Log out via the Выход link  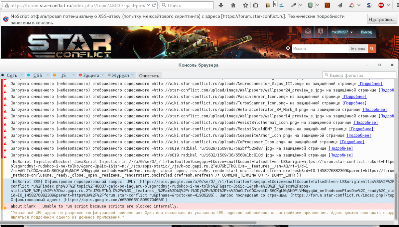[366, 32]
